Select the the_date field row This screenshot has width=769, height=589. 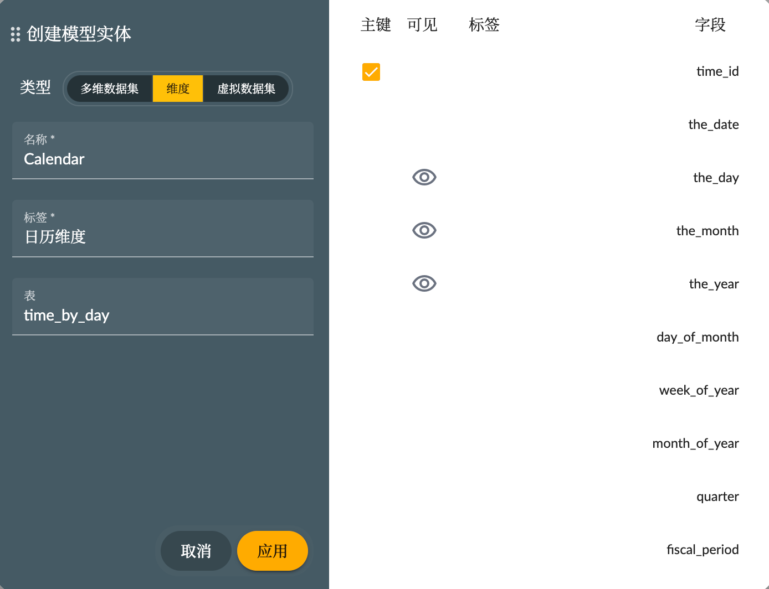[x=714, y=124]
